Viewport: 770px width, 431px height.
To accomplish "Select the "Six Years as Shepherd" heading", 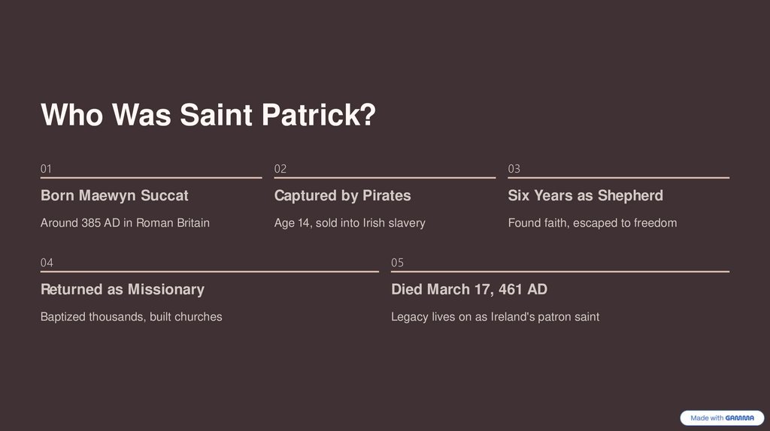I will 586,196.
